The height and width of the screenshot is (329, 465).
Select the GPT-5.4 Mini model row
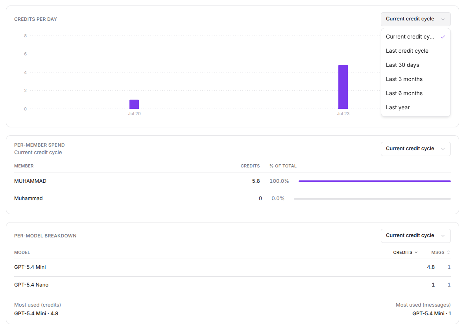click(x=232, y=267)
